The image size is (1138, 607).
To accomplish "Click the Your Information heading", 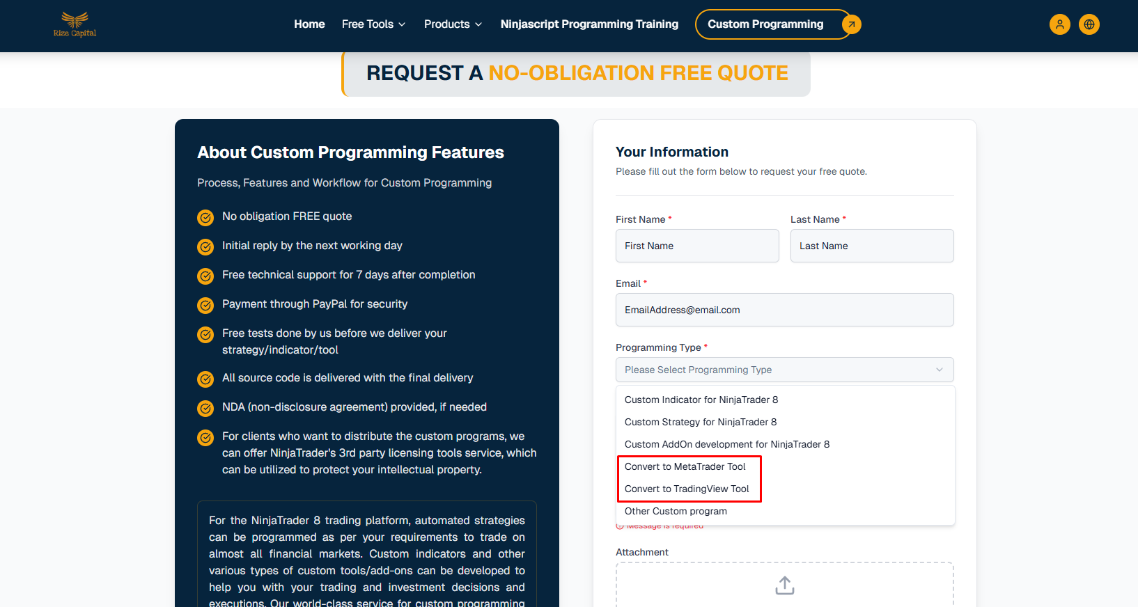I will pos(672,152).
